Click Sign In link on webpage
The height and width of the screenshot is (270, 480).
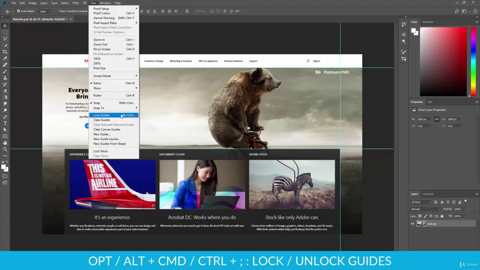pyautogui.click(x=316, y=61)
